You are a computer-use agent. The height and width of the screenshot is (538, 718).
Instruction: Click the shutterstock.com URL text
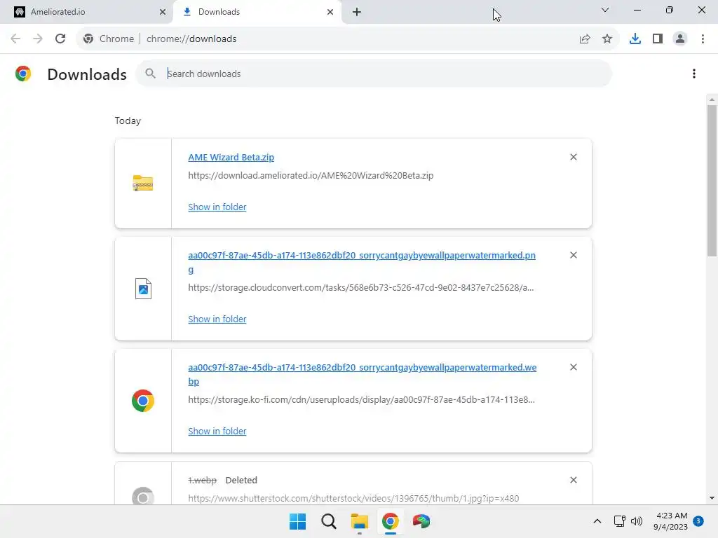[353, 498]
